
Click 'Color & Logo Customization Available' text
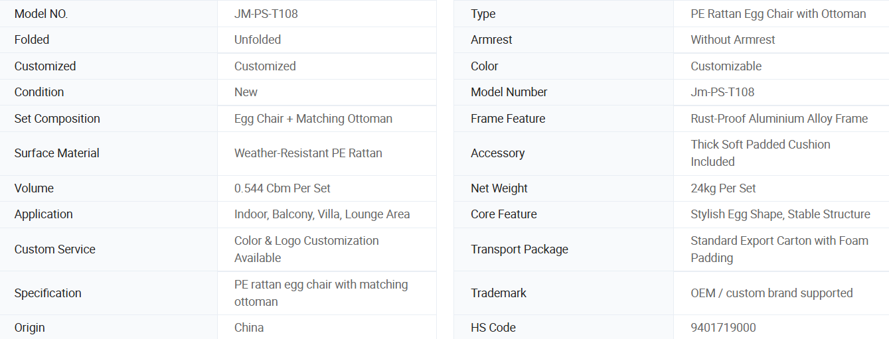(307, 249)
